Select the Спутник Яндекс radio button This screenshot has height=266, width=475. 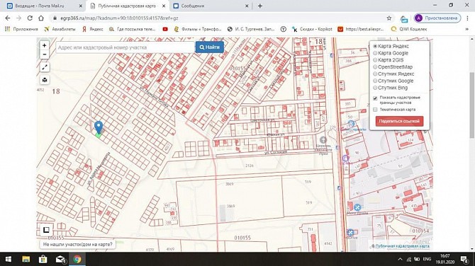click(x=375, y=74)
